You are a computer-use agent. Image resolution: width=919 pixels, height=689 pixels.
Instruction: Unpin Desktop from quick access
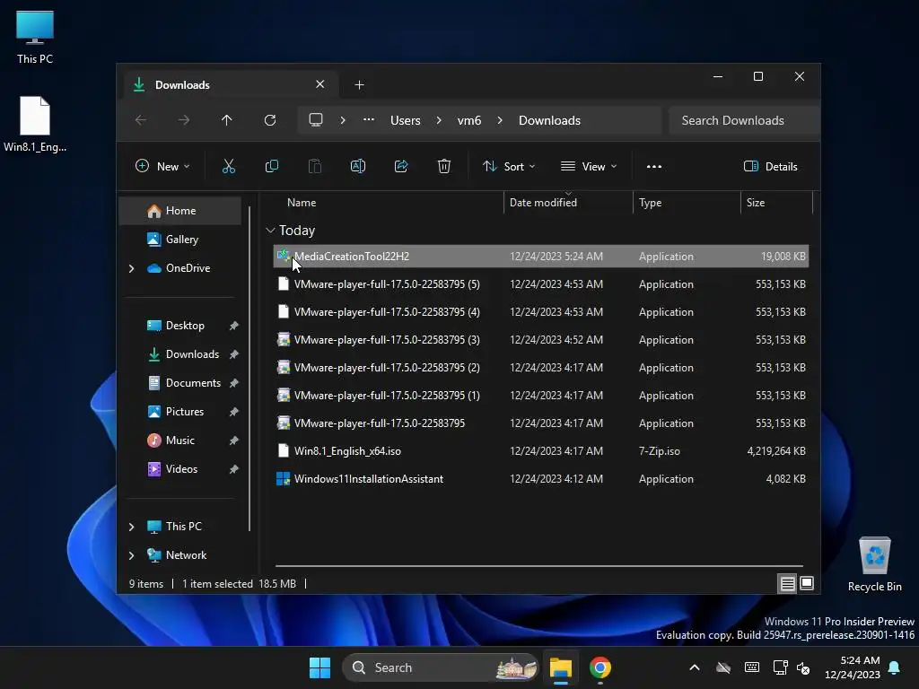(234, 326)
